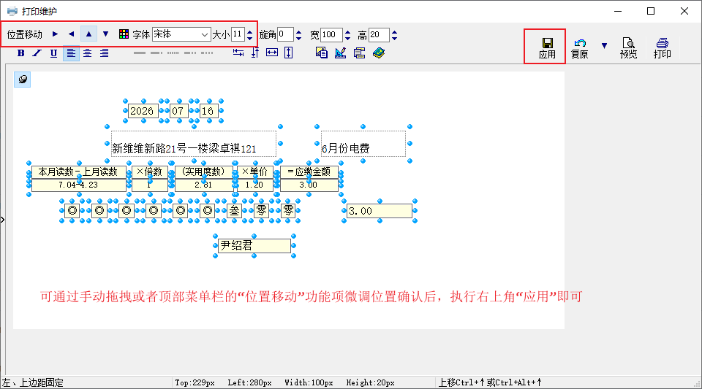Increase rotation angle spinner
This screenshot has width=702, height=389.
pos(298,31)
